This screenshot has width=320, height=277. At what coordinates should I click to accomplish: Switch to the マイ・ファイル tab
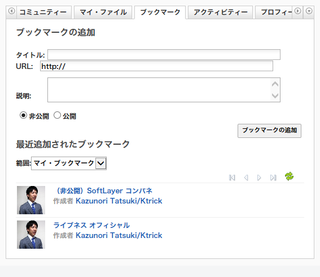[x=103, y=12]
